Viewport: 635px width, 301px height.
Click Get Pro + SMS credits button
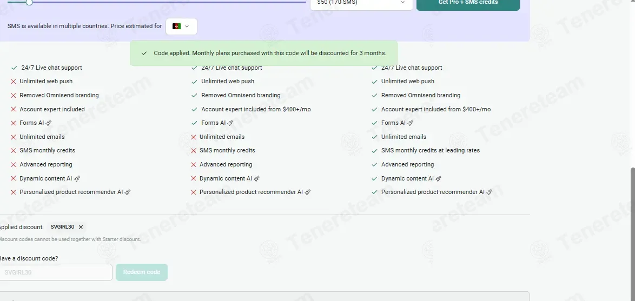tap(468, 3)
